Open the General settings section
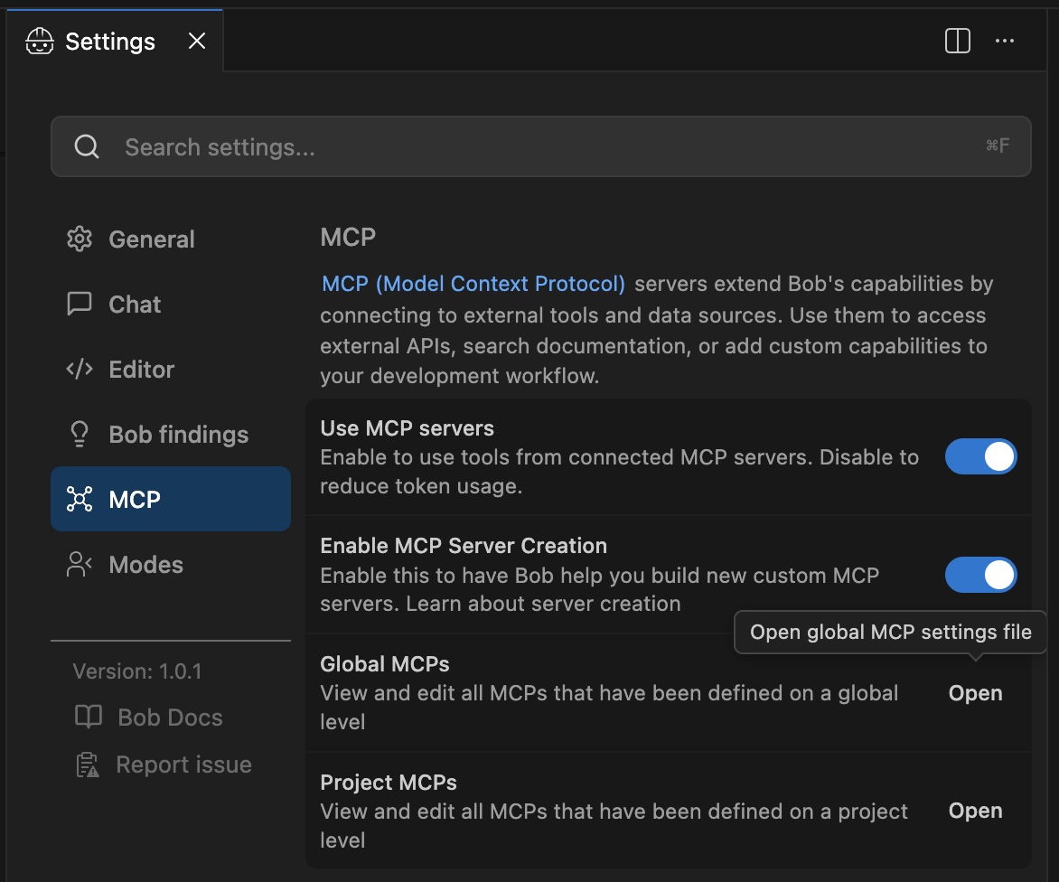The height and width of the screenshot is (882, 1059). pyautogui.click(x=170, y=239)
